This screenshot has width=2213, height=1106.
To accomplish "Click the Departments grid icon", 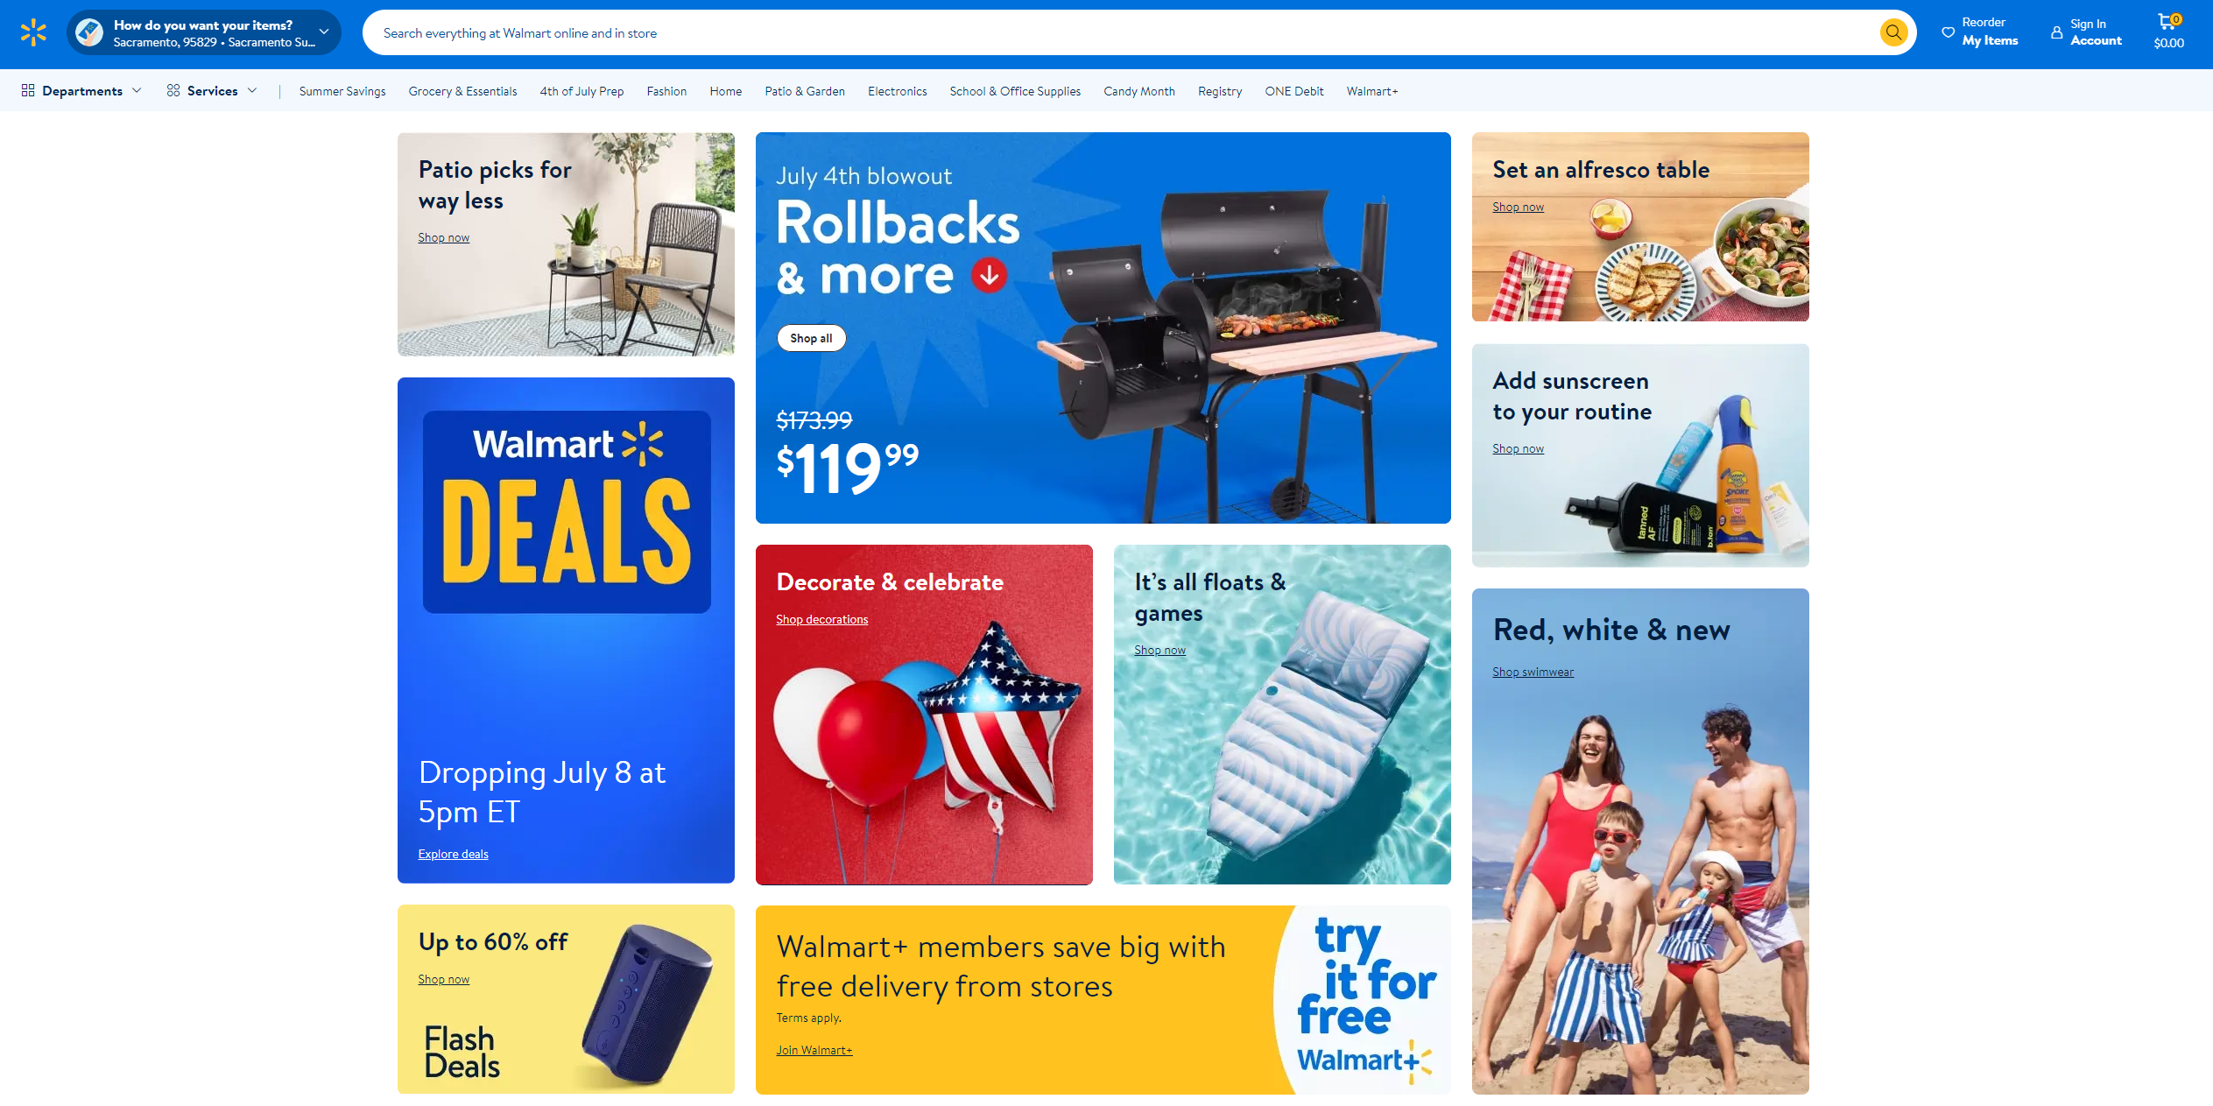I will coord(28,90).
